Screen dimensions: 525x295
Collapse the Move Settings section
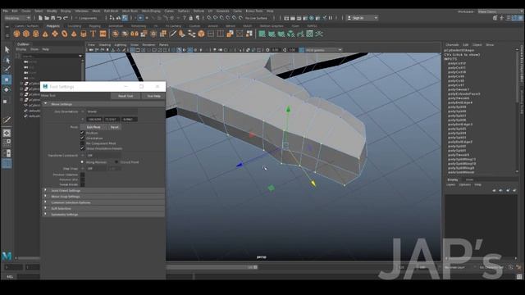click(x=103, y=104)
